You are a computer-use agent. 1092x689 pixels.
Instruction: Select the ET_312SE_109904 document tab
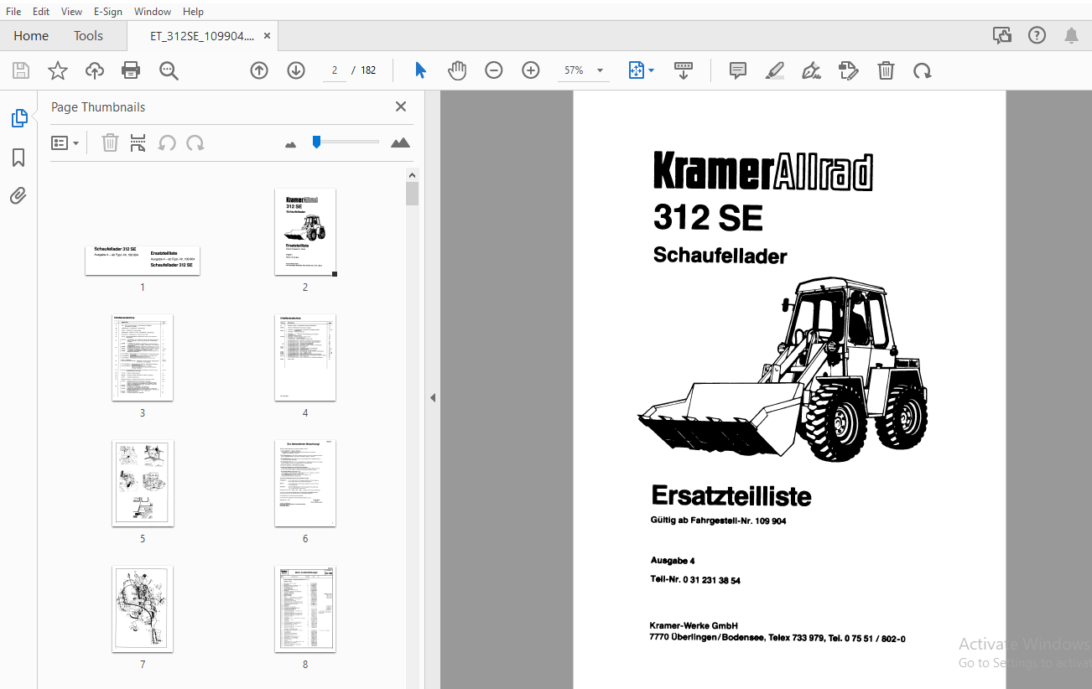click(x=201, y=36)
